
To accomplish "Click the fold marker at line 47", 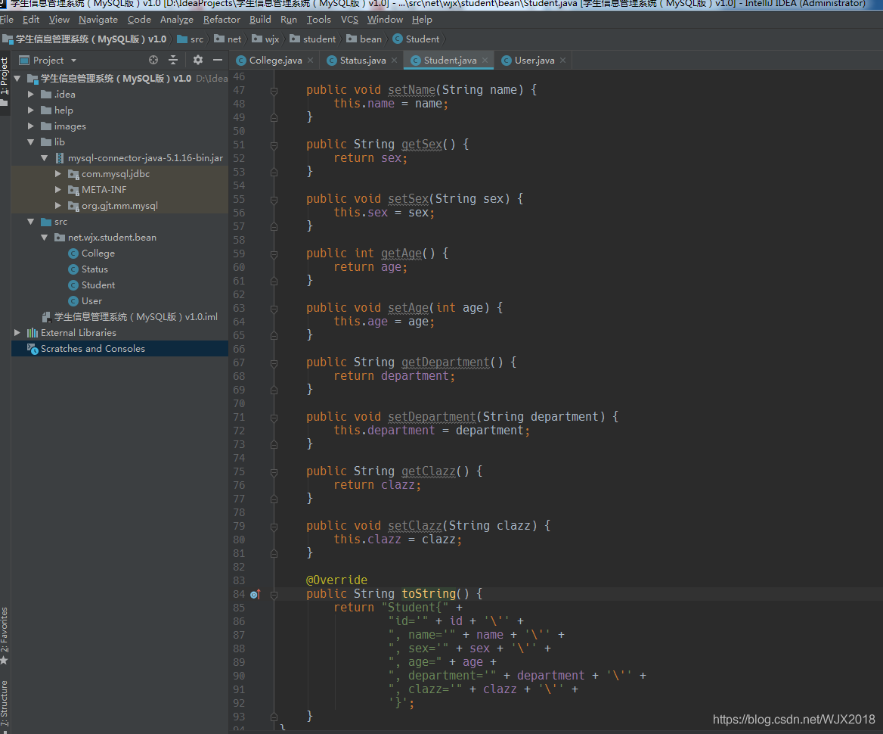I will point(274,91).
